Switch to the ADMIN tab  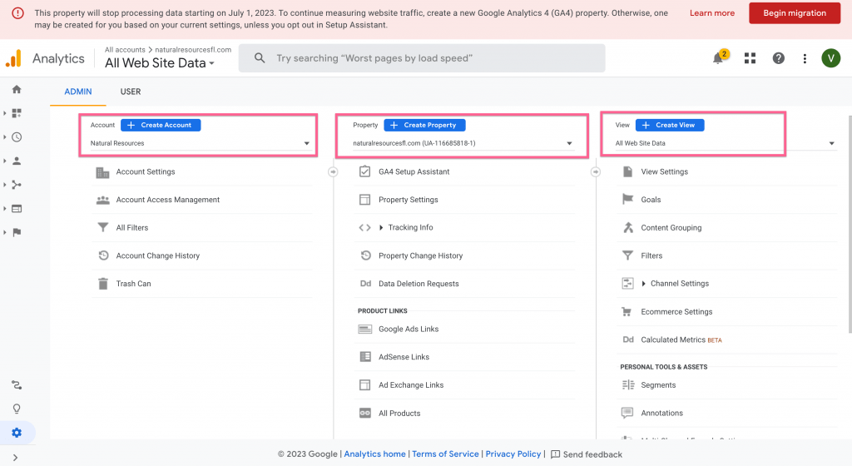point(78,92)
